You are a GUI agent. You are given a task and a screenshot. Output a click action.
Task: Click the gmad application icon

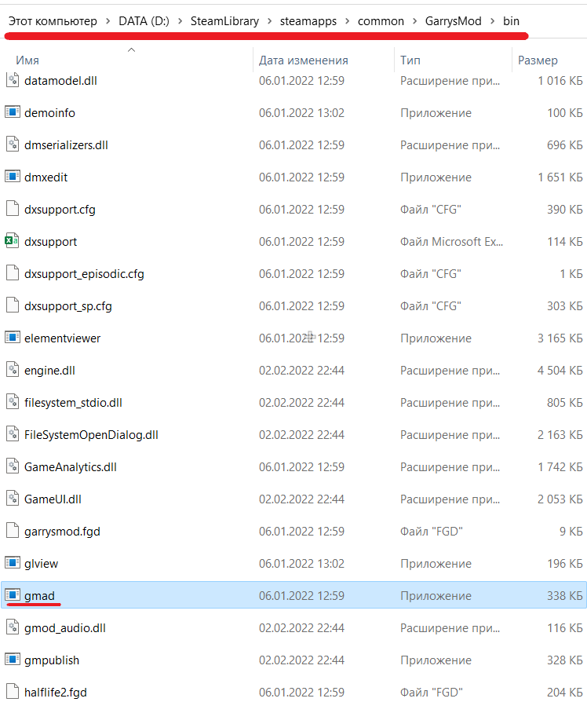tap(13, 594)
